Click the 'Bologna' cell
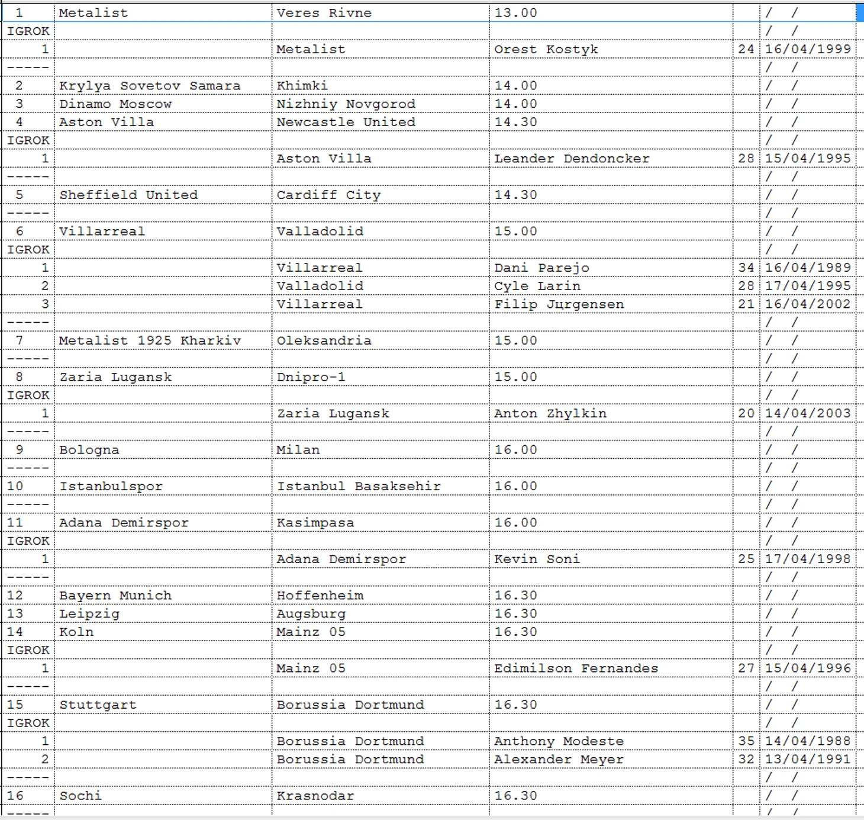Viewport: 864px width, 820px height. [163, 449]
